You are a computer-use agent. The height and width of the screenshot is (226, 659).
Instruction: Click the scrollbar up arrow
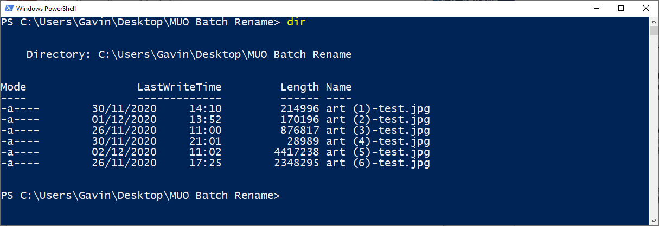coord(654,21)
